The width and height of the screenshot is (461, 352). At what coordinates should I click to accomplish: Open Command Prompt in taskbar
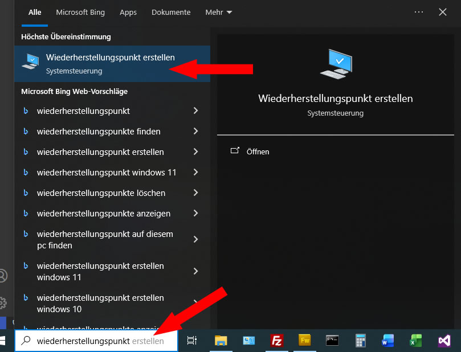(332, 341)
